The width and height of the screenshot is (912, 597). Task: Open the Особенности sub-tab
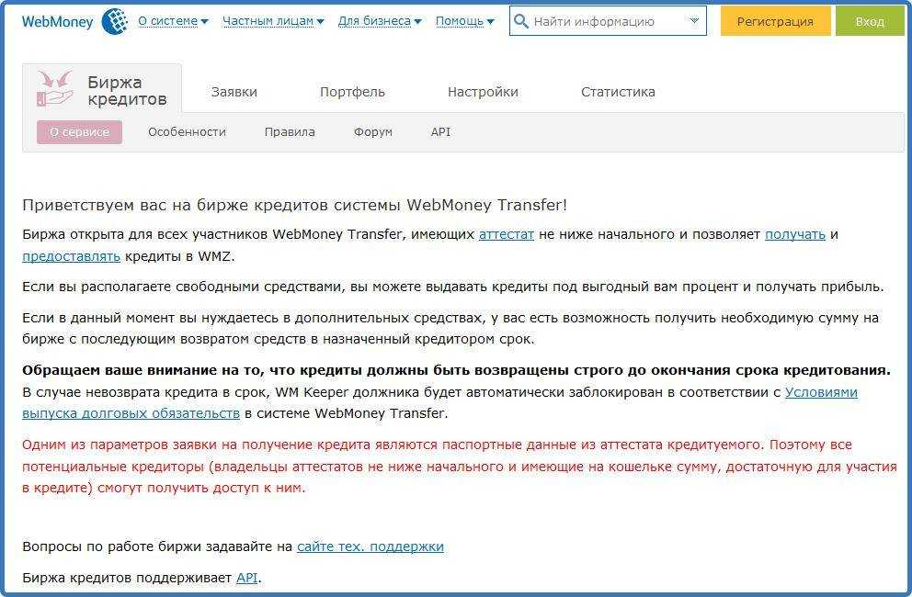(187, 132)
